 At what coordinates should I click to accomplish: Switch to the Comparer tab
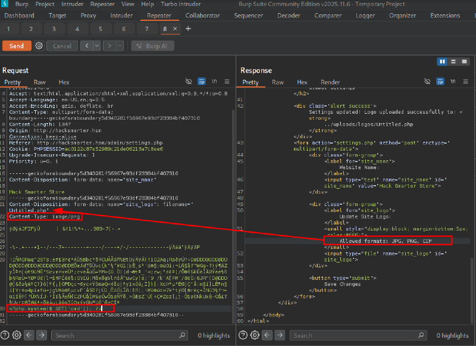(x=328, y=15)
